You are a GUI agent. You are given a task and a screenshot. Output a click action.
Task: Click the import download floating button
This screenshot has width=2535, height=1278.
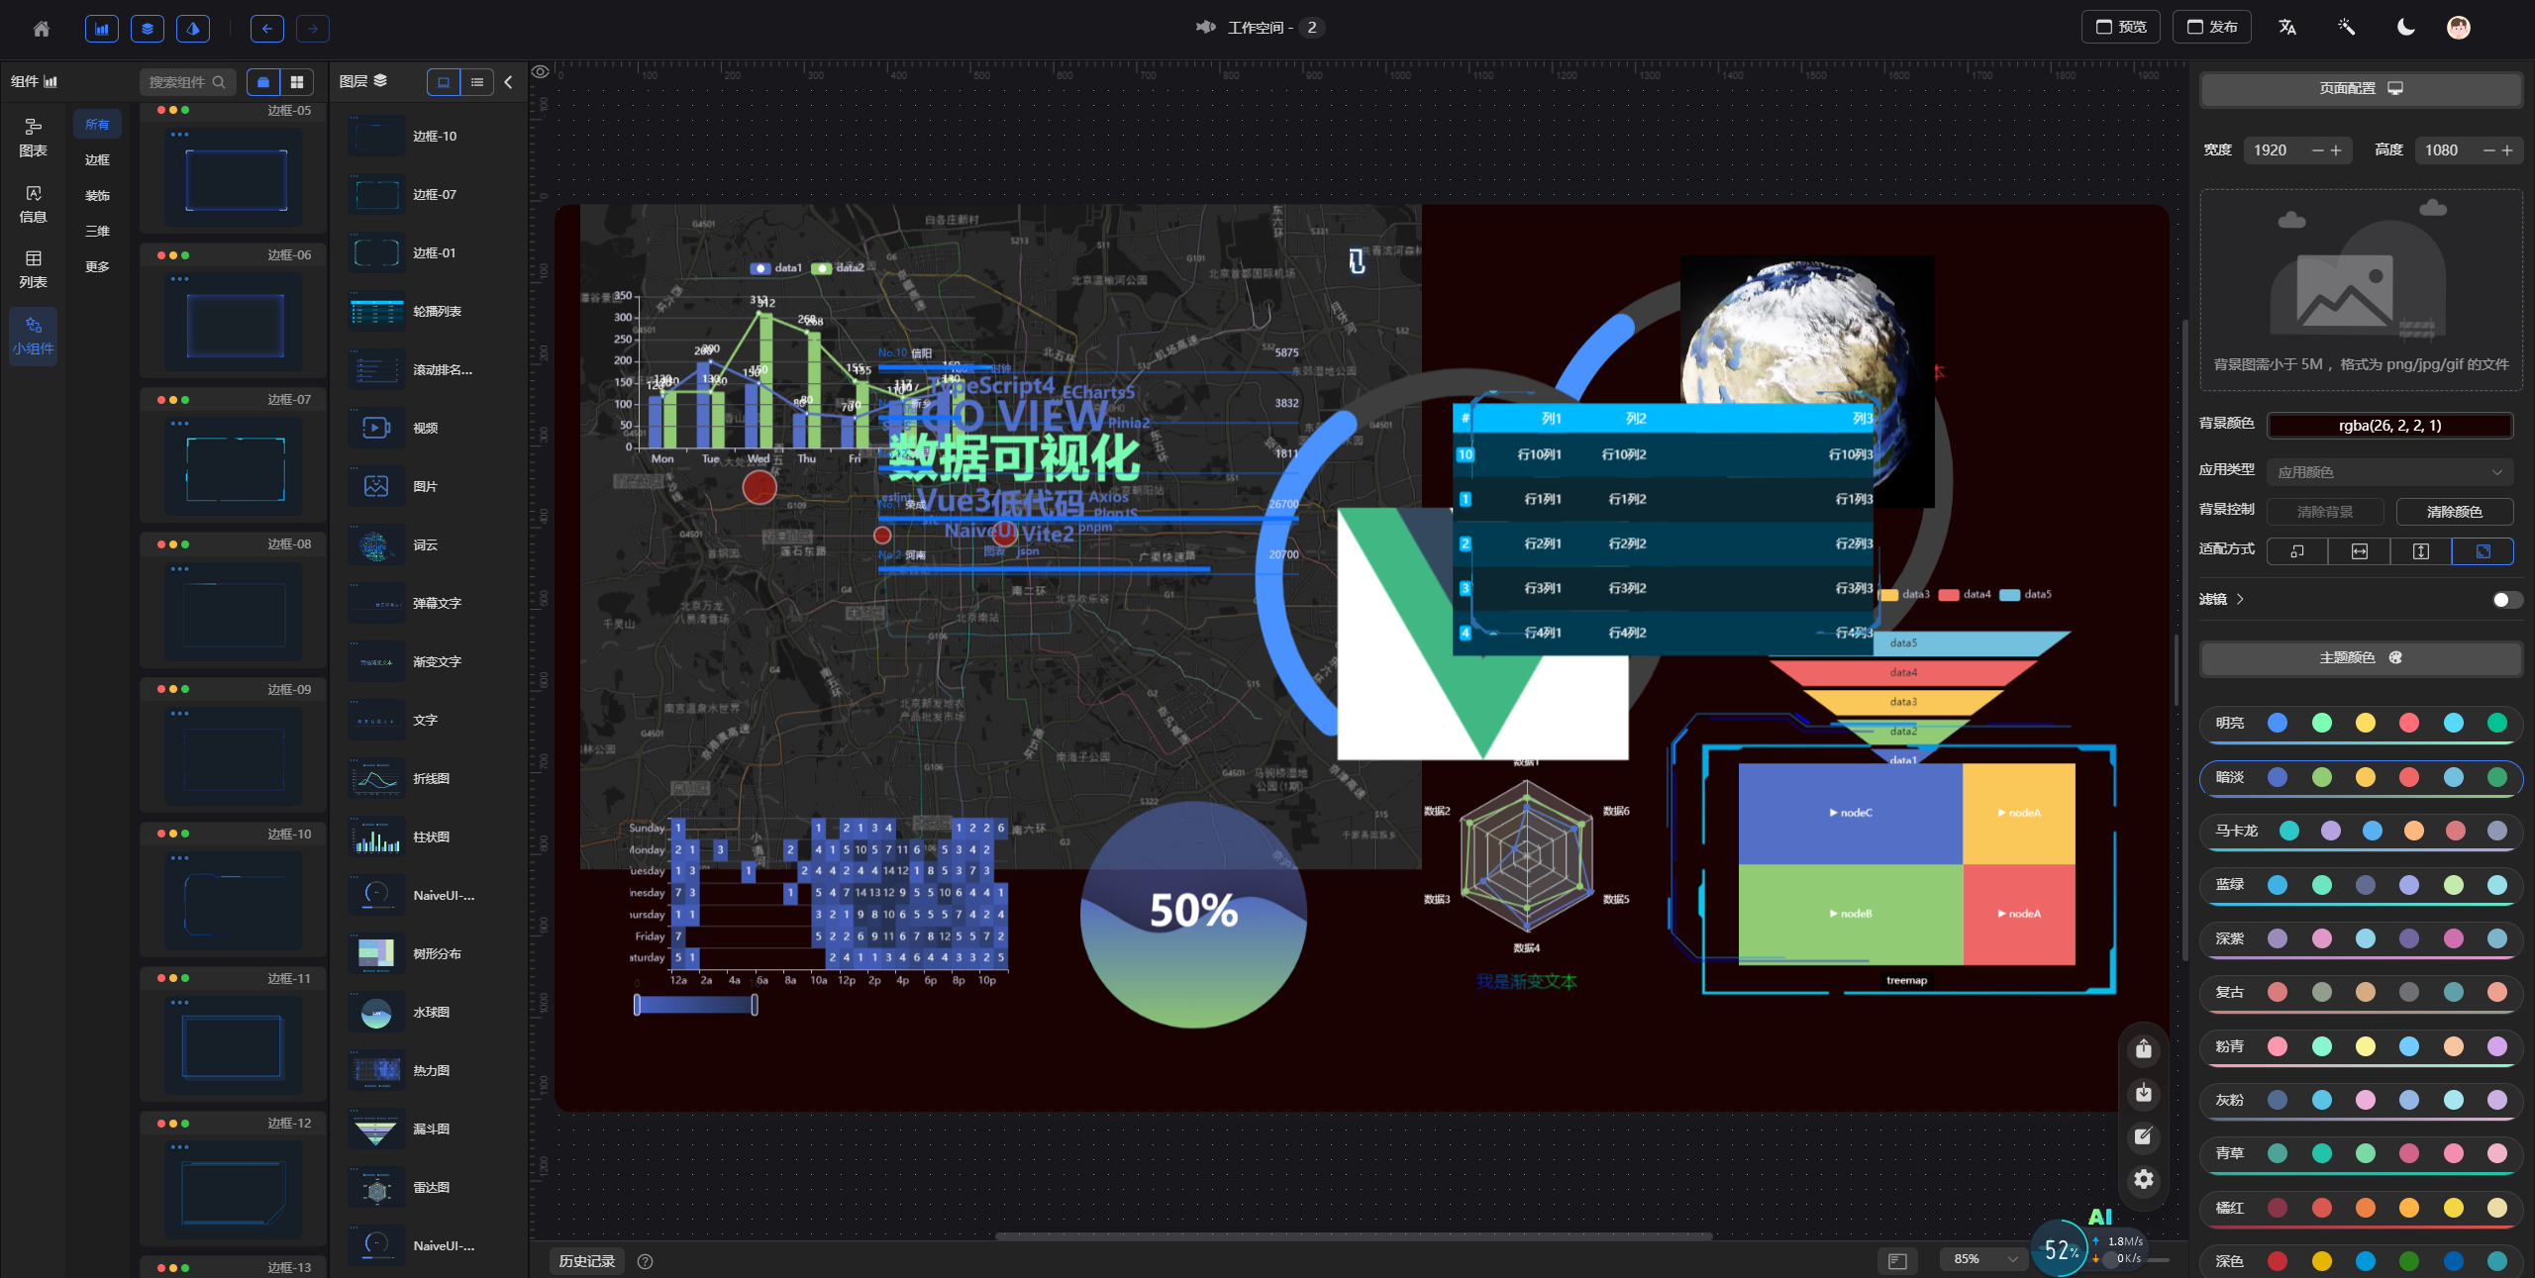click(x=2144, y=1093)
